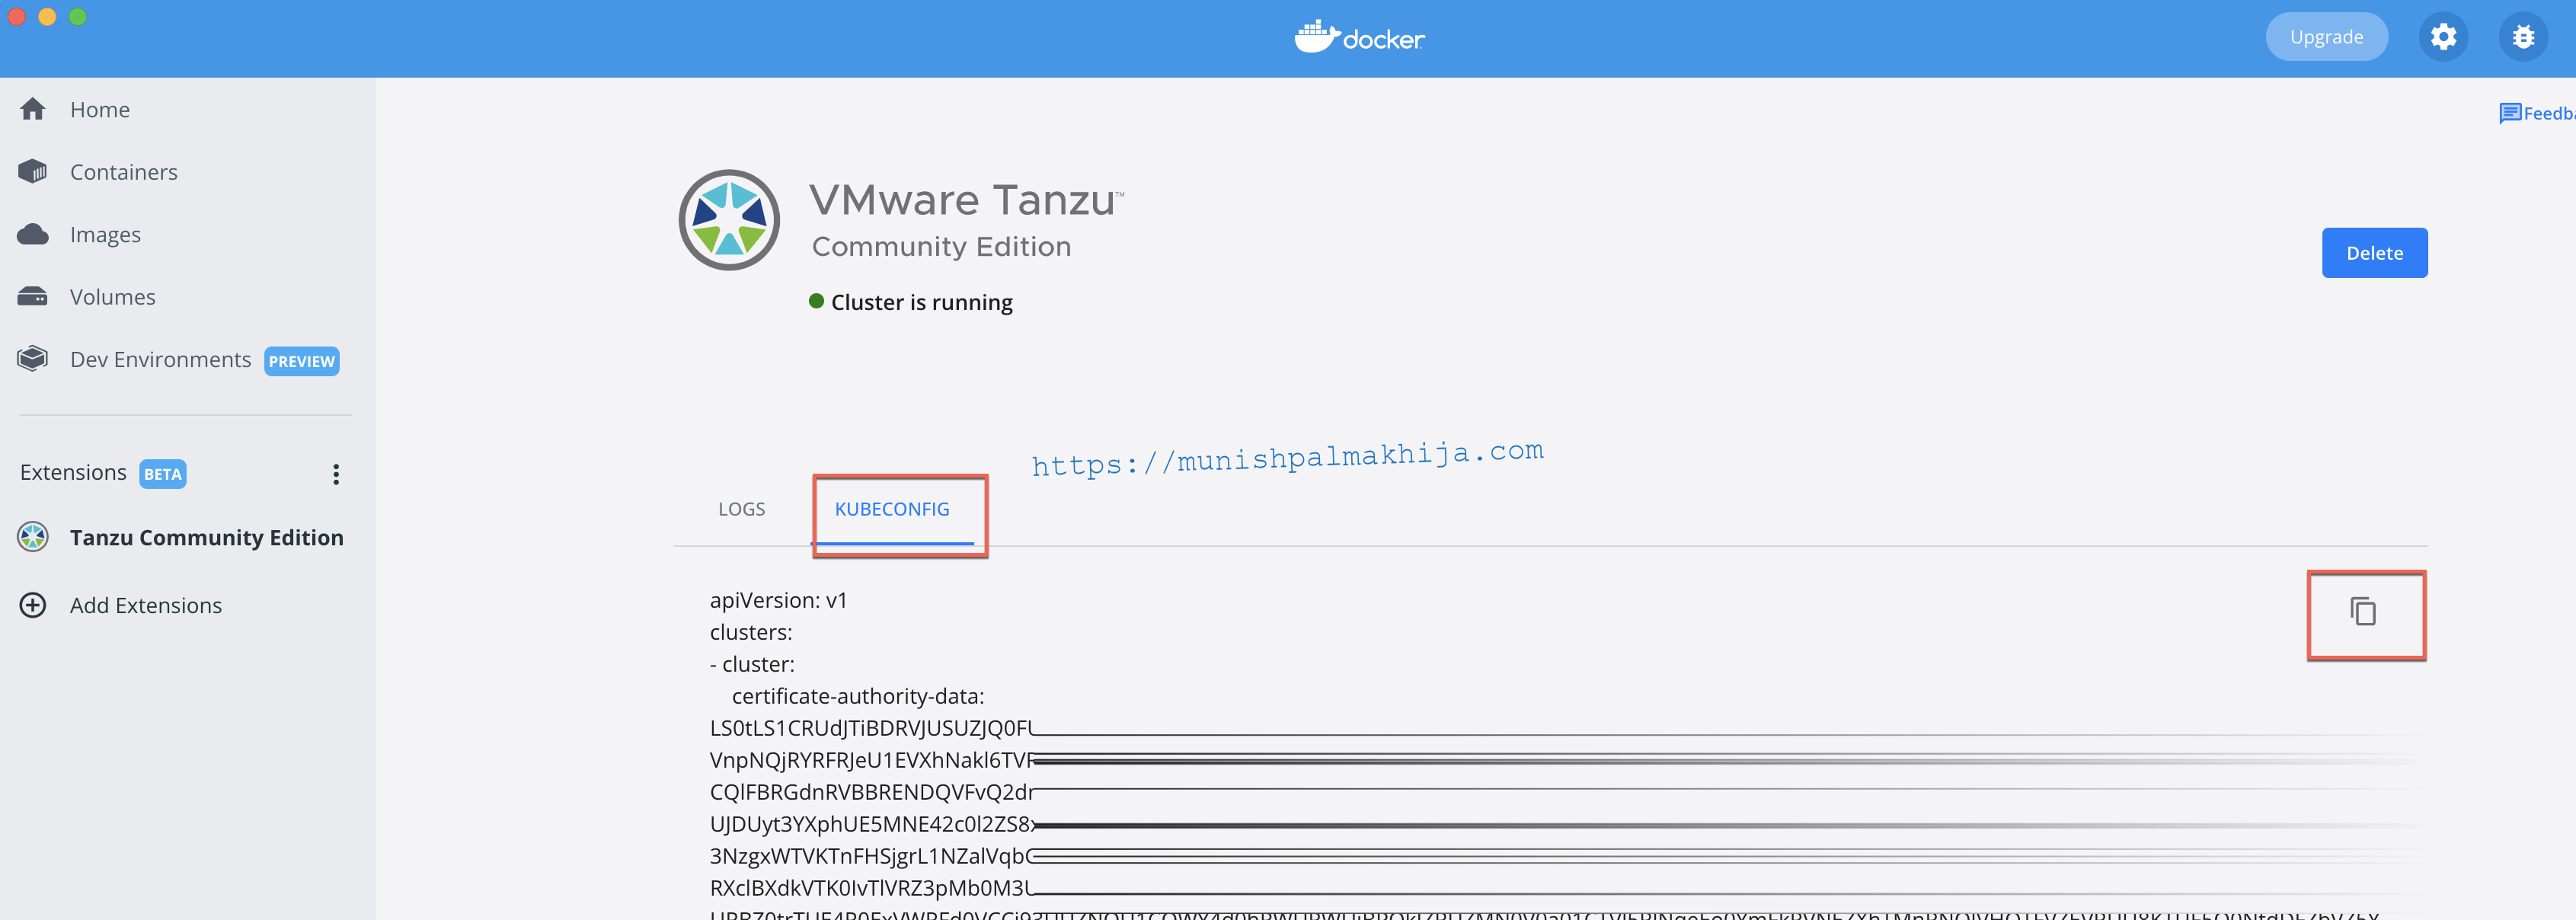2576x920 pixels.
Task: Click the VMware Tanzu logo icon
Action: point(729,220)
